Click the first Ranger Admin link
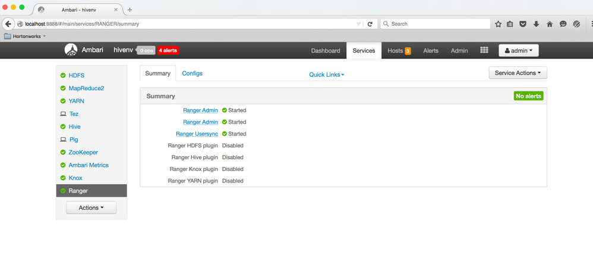This screenshot has height=268, width=593. [x=200, y=111]
